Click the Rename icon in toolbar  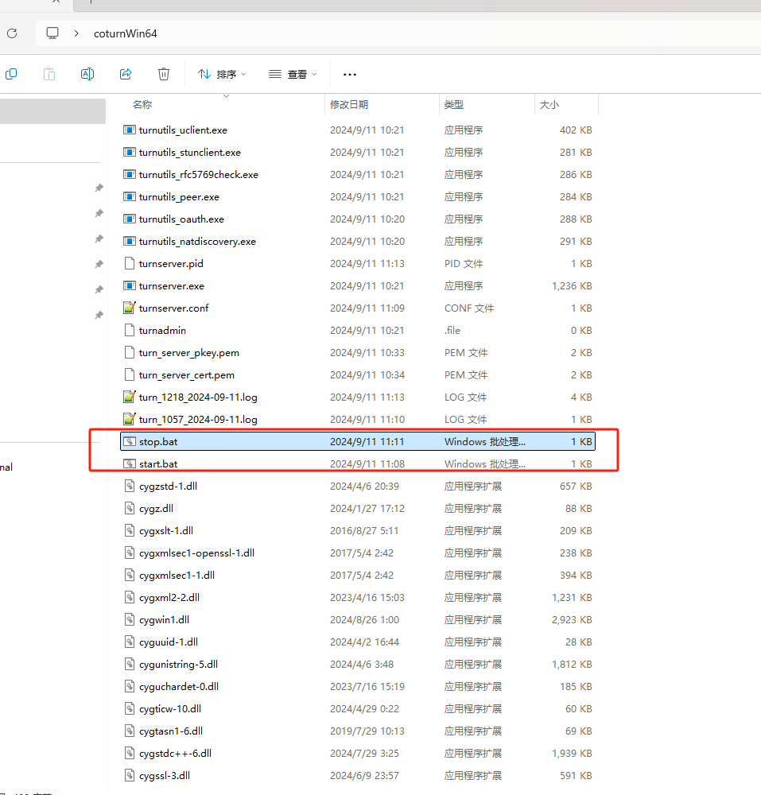click(x=87, y=74)
